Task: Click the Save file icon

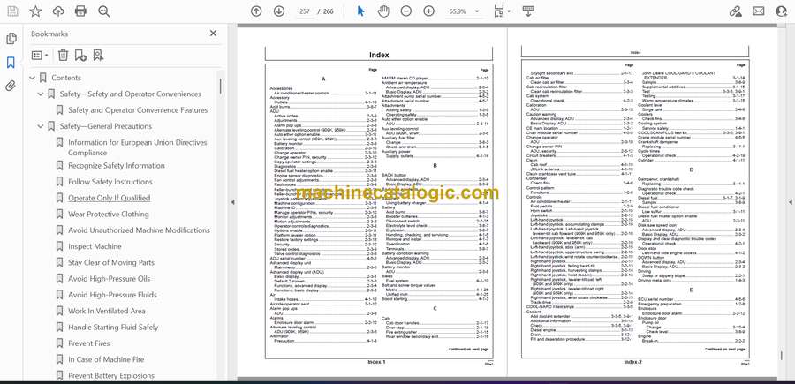Action: (12, 11)
